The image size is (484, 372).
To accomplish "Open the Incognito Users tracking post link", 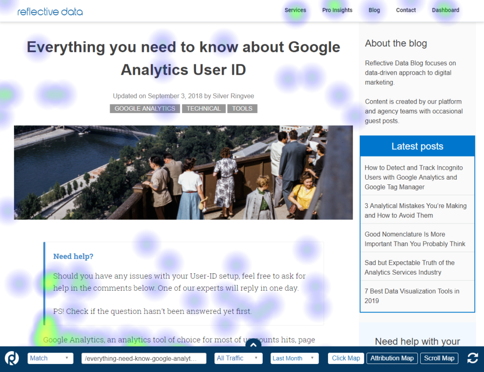I will 414,177.
